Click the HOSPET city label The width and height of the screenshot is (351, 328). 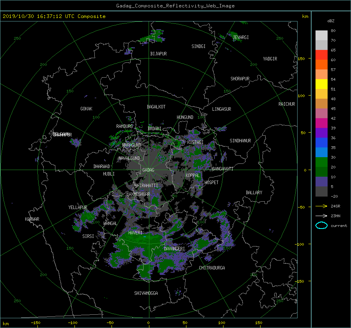(x=211, y=183)
